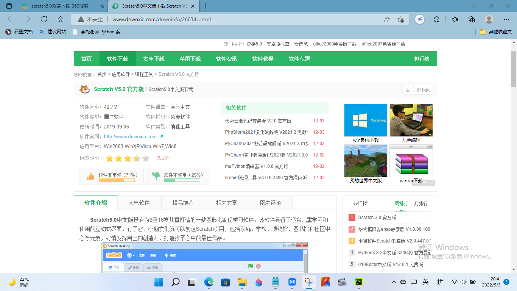The width and height of the screenshot is (517, 291).
Task: Go back to the previous page
Action: click(x=11, y=19)
